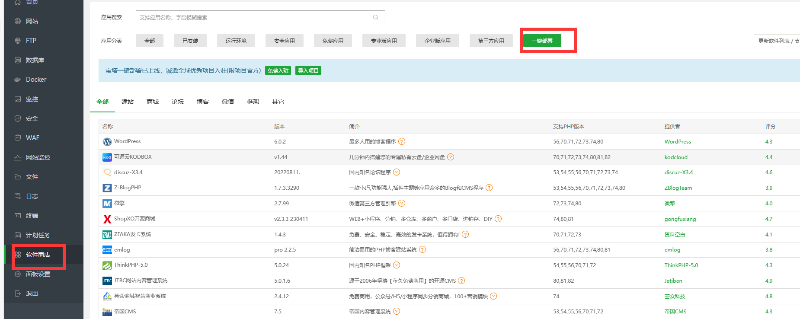This screenshot has height=319, width=800.
Task: Filter apps by 专业版应用
Action: pos(384,41)
